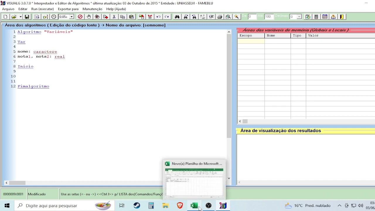Clear all breakpoints with crossed hand icon
The height and width of the screenshot is (211, 375).
[x=97, y=17]
